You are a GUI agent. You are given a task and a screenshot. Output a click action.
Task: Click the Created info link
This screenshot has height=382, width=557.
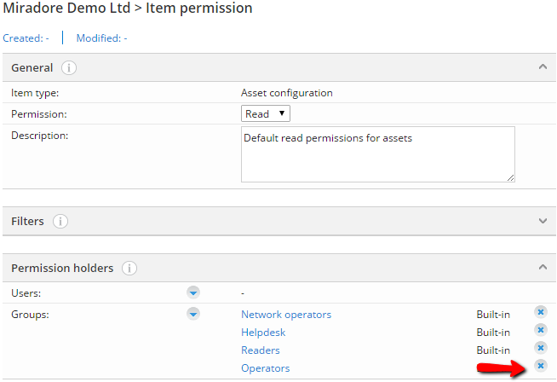tap(26, 38)
